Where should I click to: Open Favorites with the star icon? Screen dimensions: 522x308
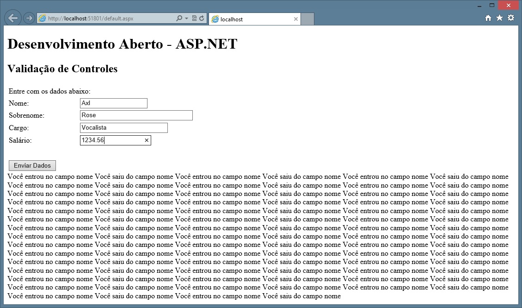499,18
